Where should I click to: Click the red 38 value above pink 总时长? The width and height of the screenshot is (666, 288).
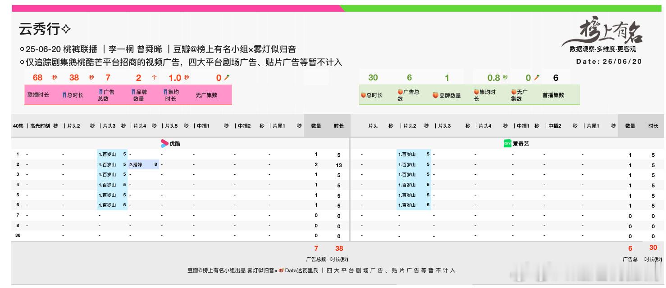pos(74,77)
